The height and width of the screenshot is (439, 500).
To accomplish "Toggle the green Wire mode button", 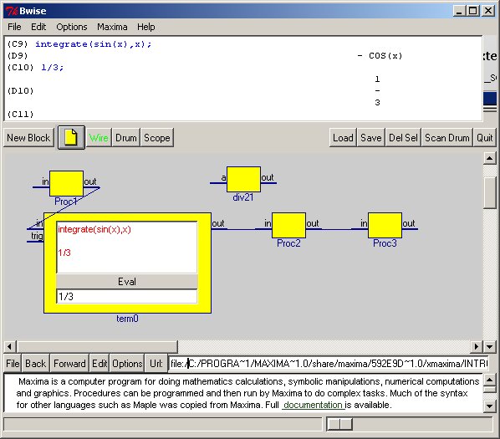I will point(99,138).
